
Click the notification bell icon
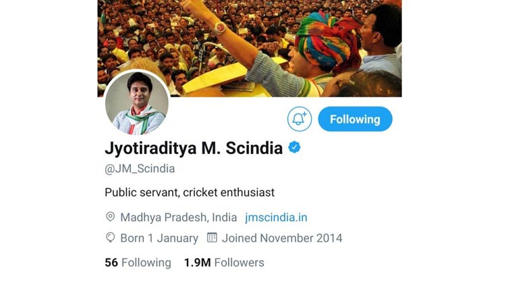300,119
